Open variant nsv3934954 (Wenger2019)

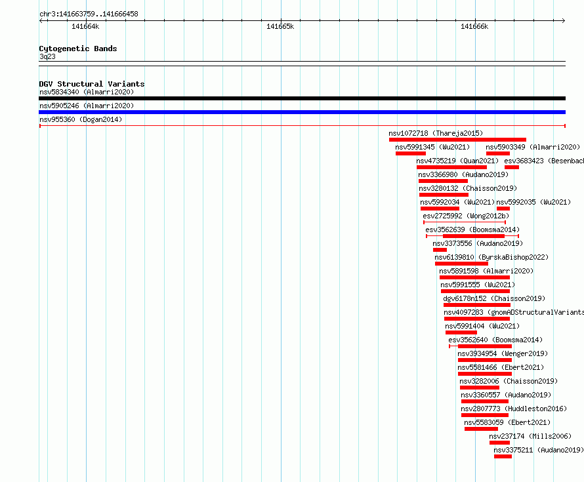pyautogui.click(x=503, y=353)
